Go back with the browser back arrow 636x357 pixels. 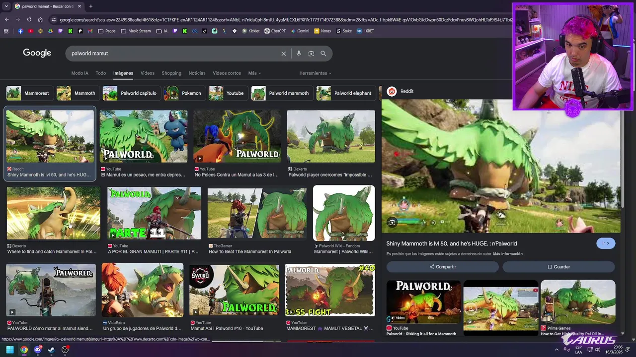point(6,20)
